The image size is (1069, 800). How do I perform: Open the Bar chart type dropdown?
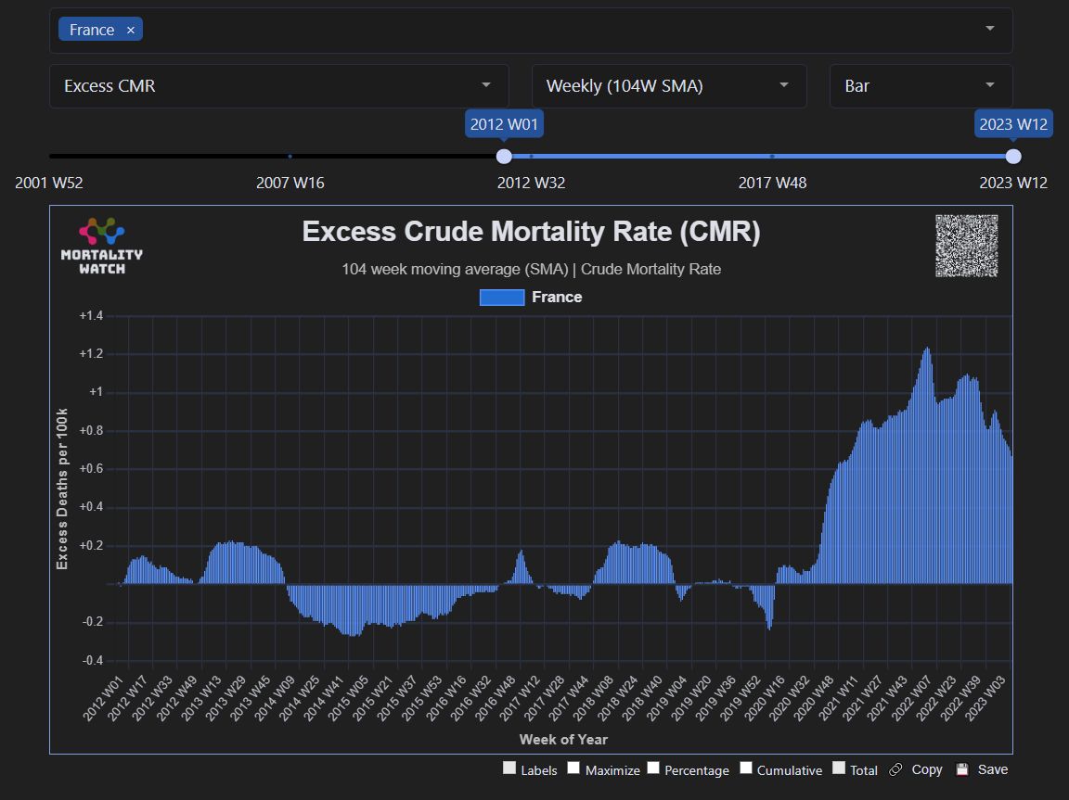[921, 86]
